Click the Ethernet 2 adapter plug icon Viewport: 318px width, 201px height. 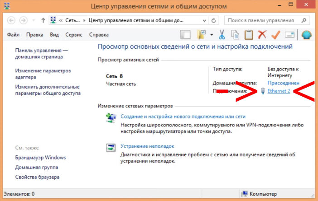(263, 91)
